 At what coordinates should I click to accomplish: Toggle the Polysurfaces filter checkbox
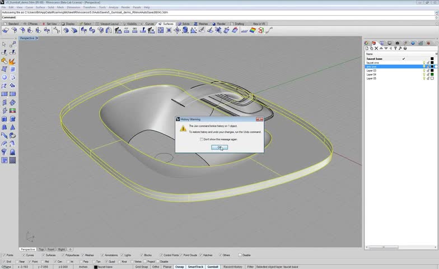coord(63,256)
